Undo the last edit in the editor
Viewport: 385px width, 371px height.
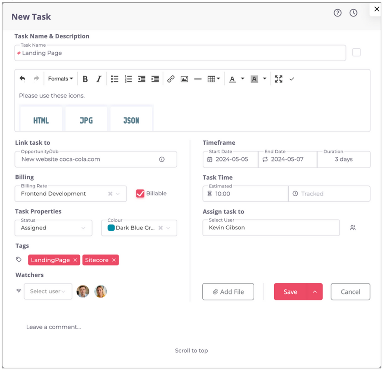22,78
